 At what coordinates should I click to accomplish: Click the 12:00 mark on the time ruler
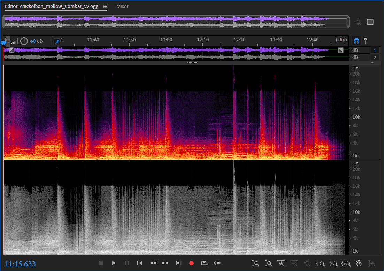pyautogui.click(x=166, y=40)
